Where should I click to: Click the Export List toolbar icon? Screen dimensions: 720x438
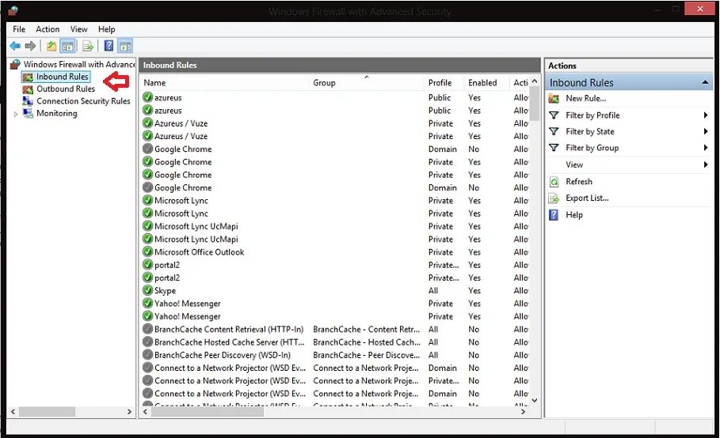click(88, 46)
